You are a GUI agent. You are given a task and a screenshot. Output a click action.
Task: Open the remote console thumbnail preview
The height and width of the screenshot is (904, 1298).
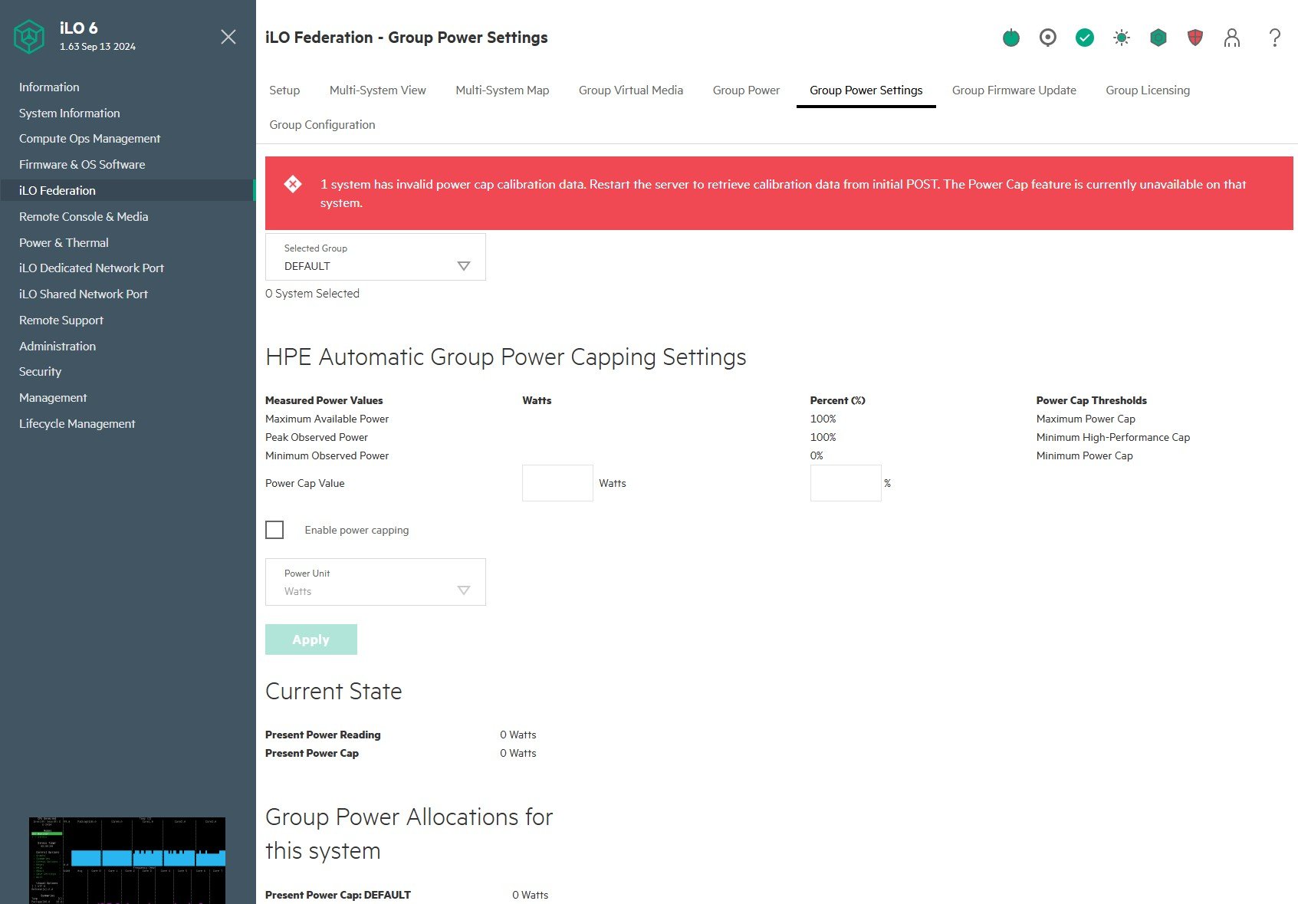point(127,860)
